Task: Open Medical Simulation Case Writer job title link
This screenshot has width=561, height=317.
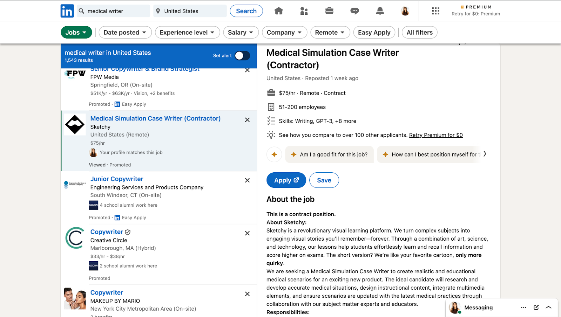Action: pos(155,118)
